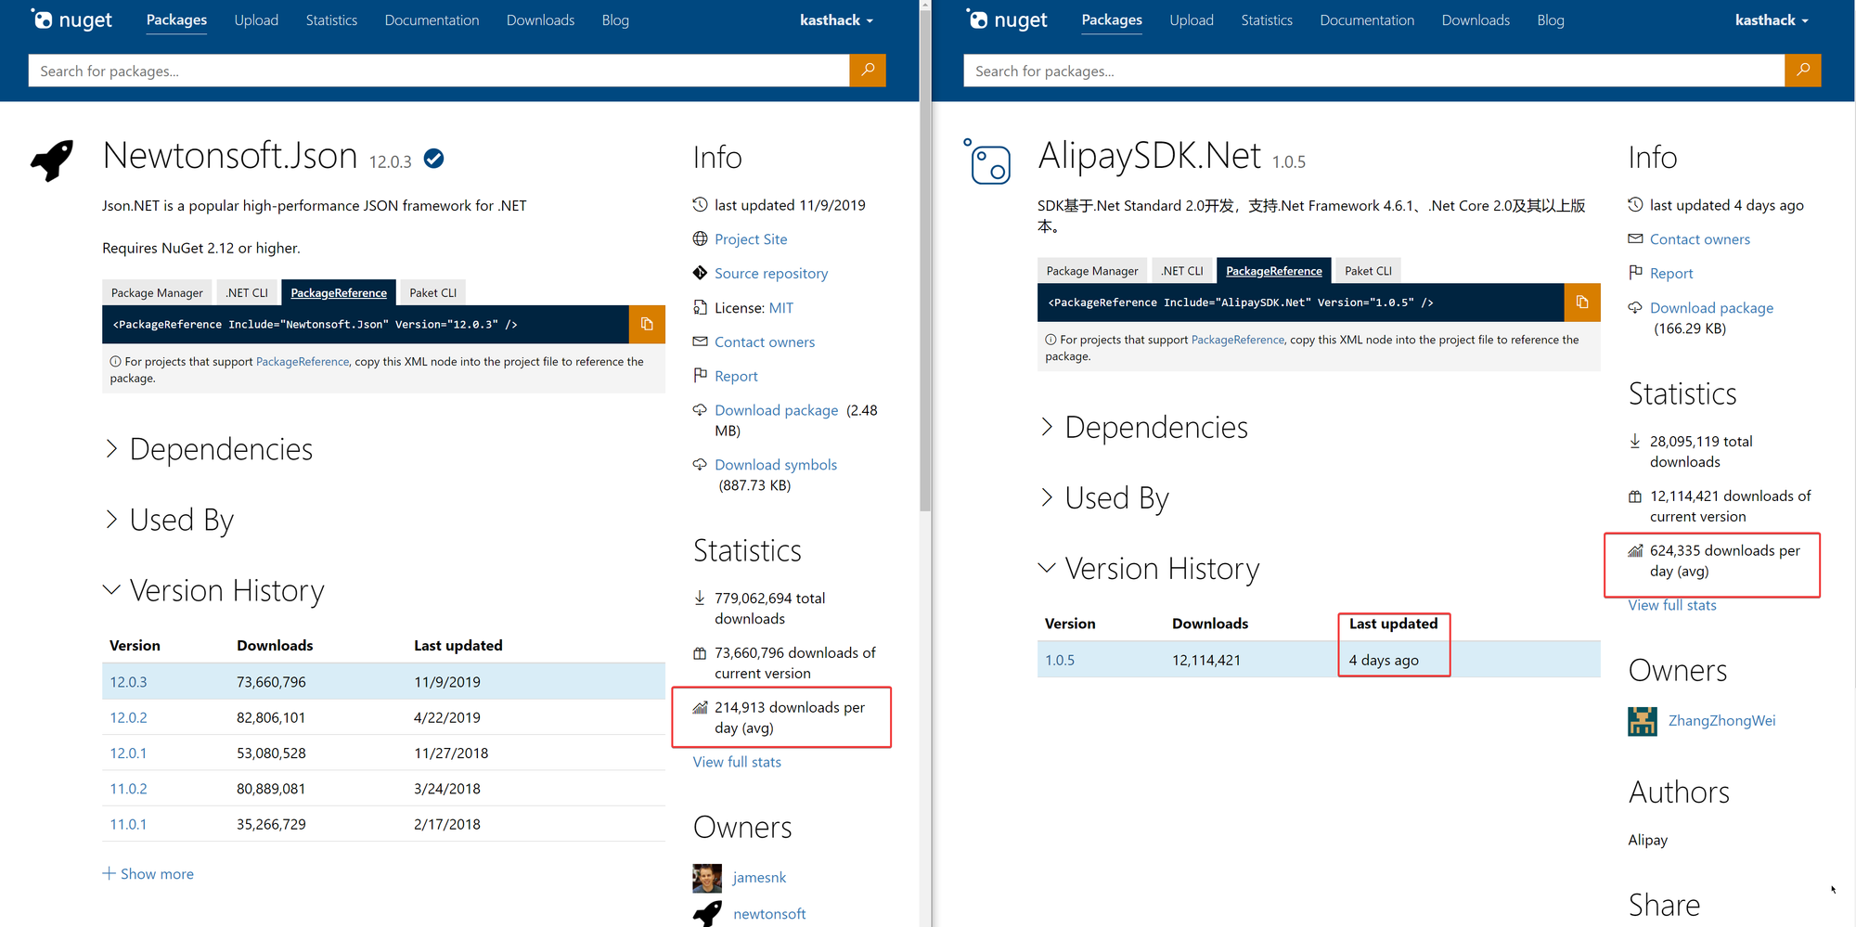Open Upload menu in left window
The width and height of the screenshot is (1856, 927).
[256, 20]
